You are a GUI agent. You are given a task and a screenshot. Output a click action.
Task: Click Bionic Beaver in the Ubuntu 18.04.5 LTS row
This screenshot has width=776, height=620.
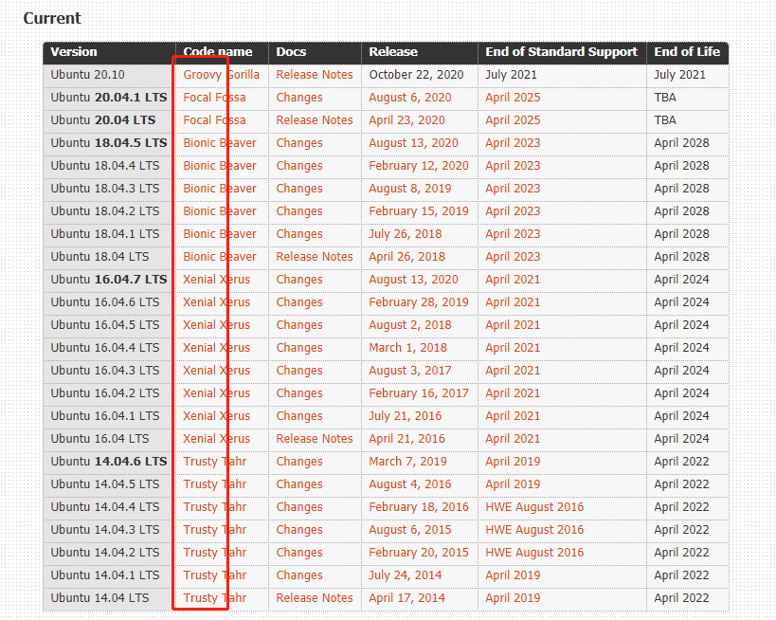(x=220, y=143)
